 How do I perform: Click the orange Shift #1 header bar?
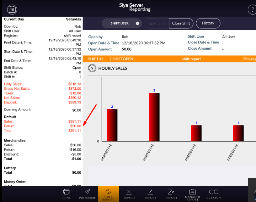[171, 59]
